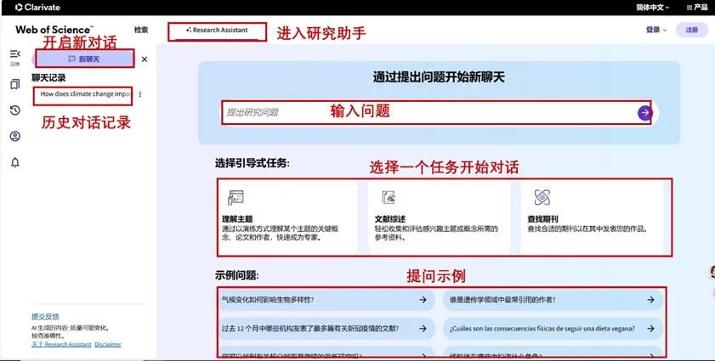
Task: Click the Web of Science logo
Action: (x=54, y=30)
